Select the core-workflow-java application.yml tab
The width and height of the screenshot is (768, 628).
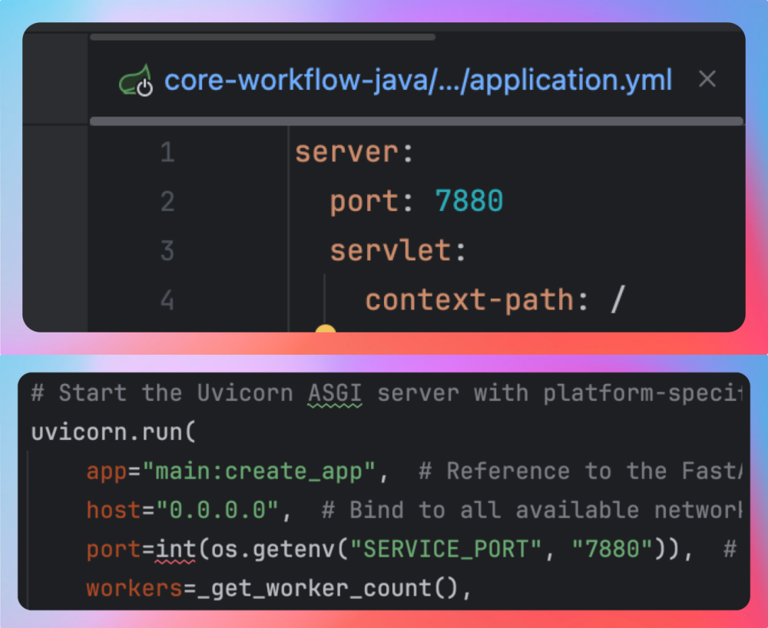coord(418,80)
